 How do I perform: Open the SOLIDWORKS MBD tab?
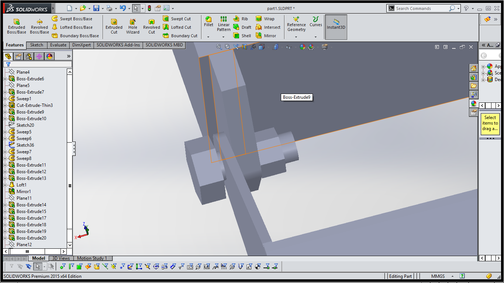pos(164,45)
